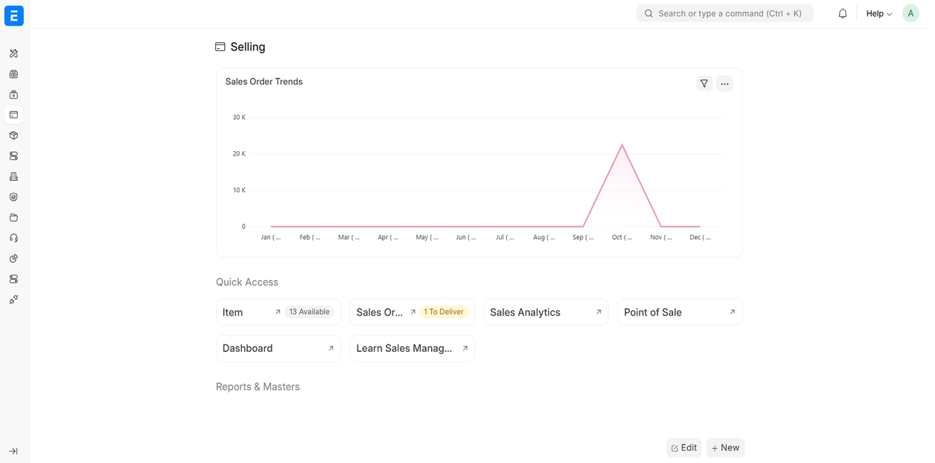
Task: Focus the search or command bar
Action: pyautogui.click(x=724, y=13)
